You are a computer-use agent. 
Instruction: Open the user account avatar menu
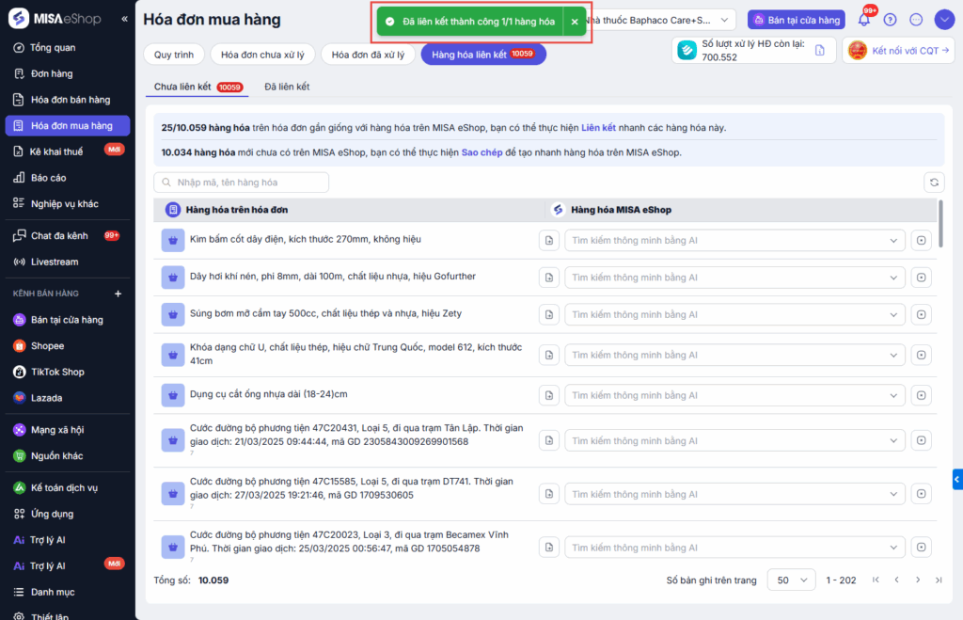[944, 20]
